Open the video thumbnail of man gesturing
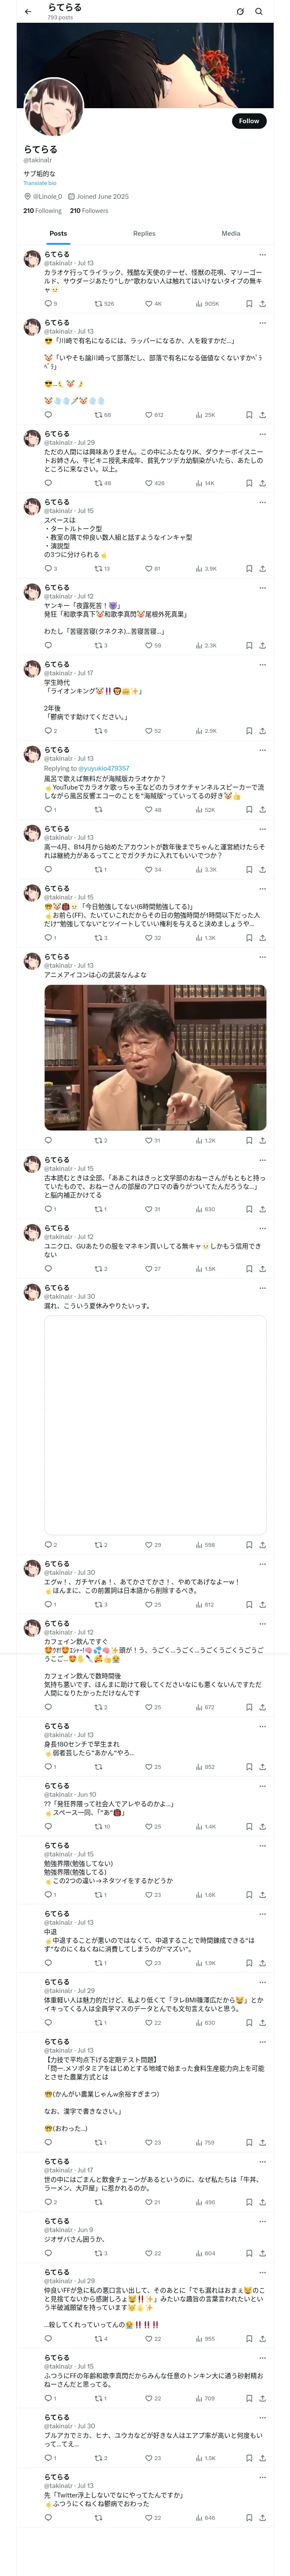This screenshot has height=2576, width=290. [x=155, y=1057]
